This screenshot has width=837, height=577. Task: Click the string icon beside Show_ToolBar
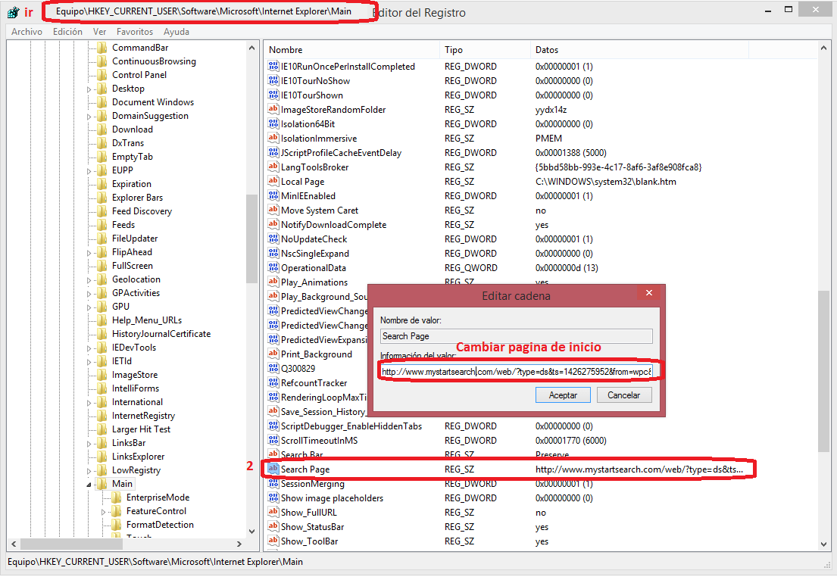273,541
